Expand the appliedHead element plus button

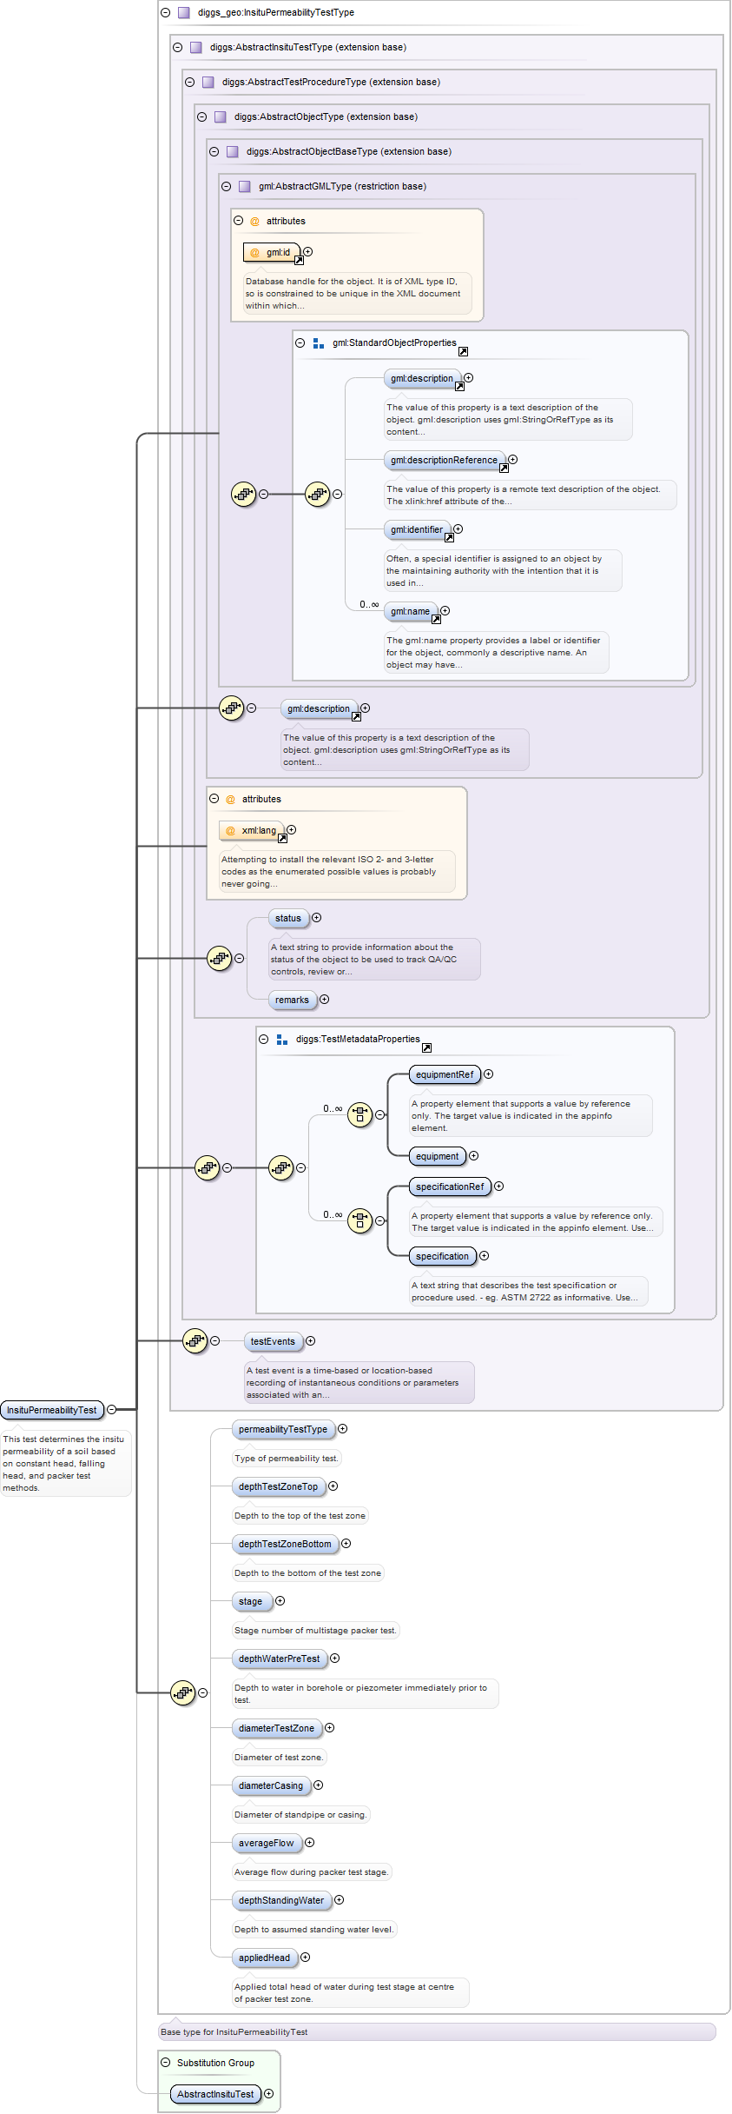(305, 1958)
